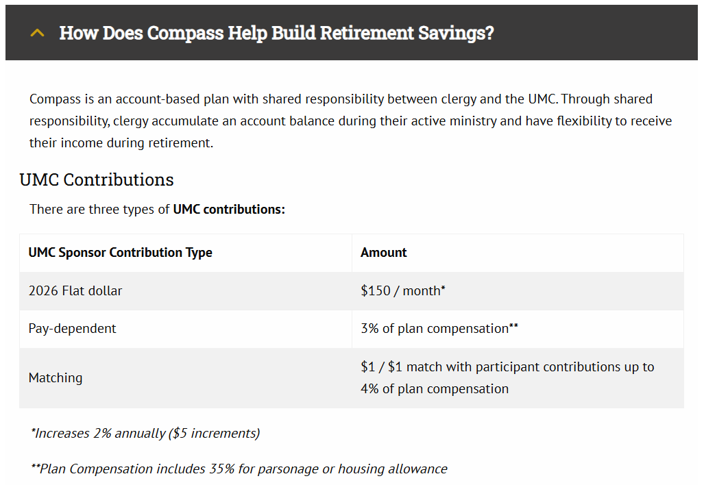Click the "$1 / $1 match" amount cell
This screenshot has width=704, height=485.
(507, 367)
